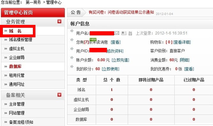Click 立即充值 link
The width and height of the screenshot is (213, 126).
click(x=120, y=60)
